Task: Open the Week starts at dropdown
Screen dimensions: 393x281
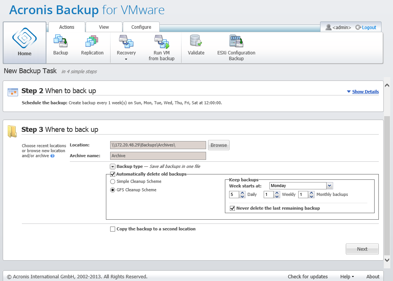Action: click(x=329, y=186)
